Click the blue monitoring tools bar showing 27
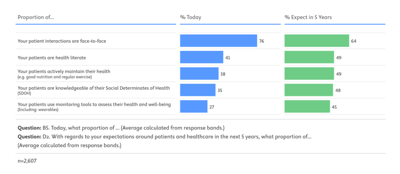This screenshot has width=400, height=174. click(194, 106)
